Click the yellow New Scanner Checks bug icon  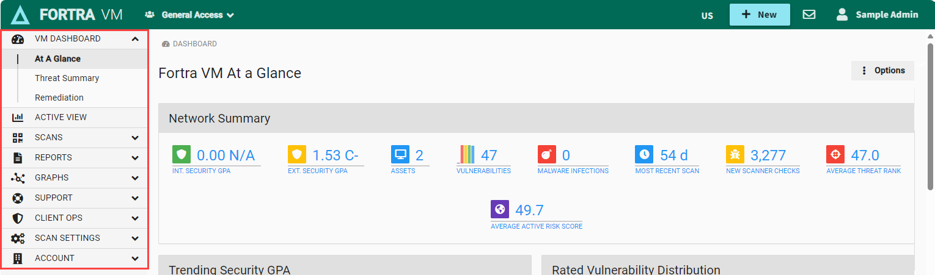point(735,154)
